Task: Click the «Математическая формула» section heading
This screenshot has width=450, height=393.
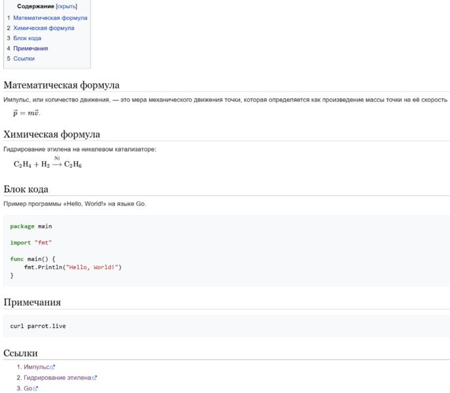Action: [62, 85]
